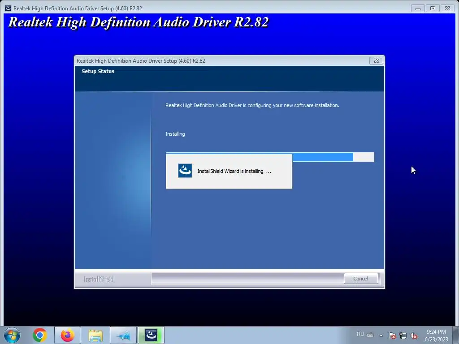Open the paper plane app on taskbar
The height and width of the screenshot is (344, 459).
point(123,335)
